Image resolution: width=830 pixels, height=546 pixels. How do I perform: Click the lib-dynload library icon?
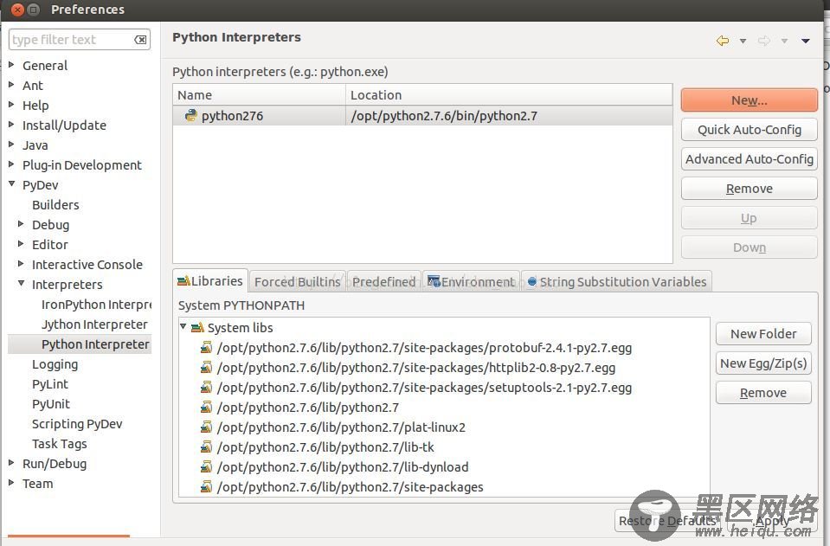(206, 467)
